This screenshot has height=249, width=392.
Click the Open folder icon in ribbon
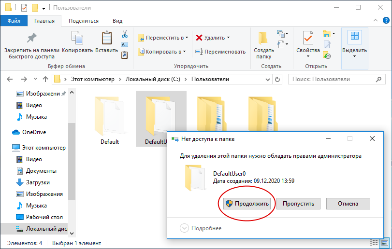point(326,34)
